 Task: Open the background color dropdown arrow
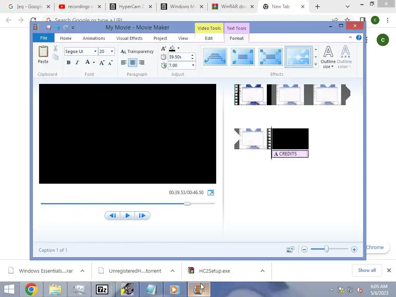pos(179,48)
